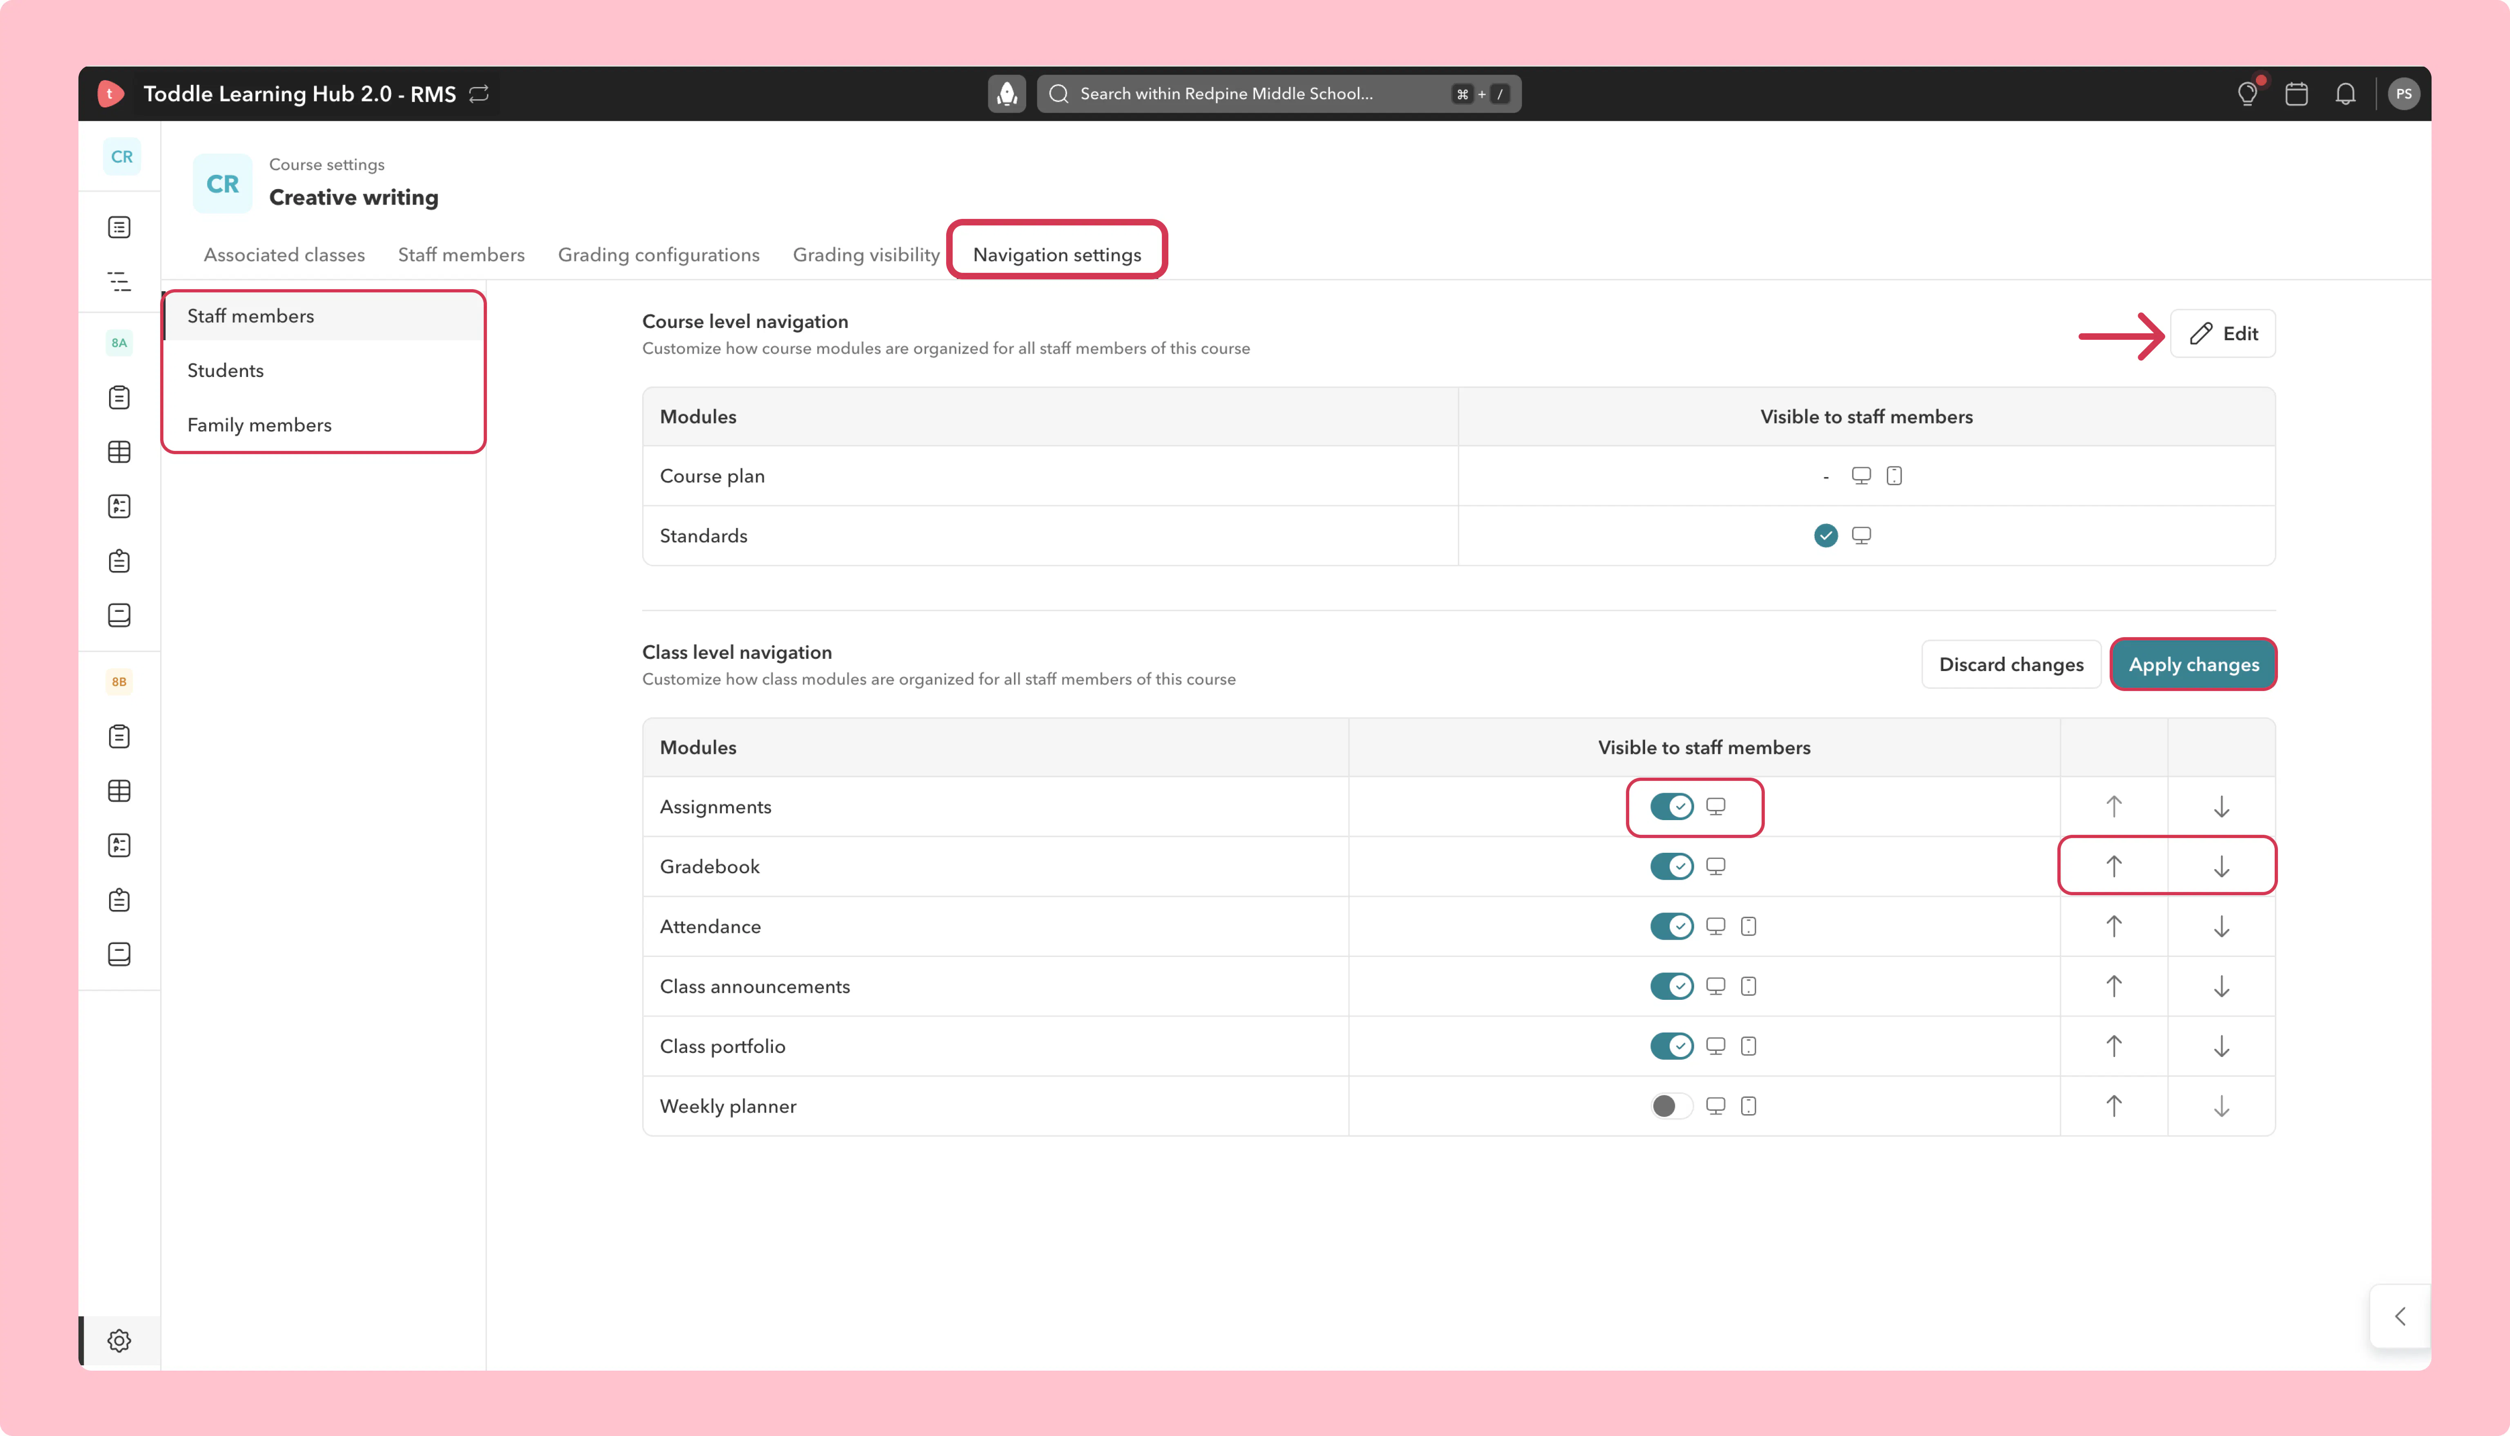Open the gradebook grid icon under 8A
The image size is (2510, 1436).
[x=119, y=452]
